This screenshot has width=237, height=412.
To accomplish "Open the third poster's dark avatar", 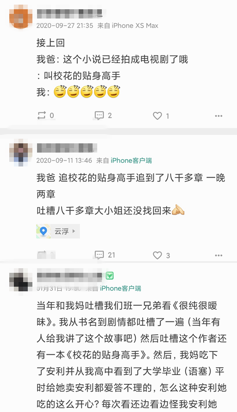I will tap(20, 280).
